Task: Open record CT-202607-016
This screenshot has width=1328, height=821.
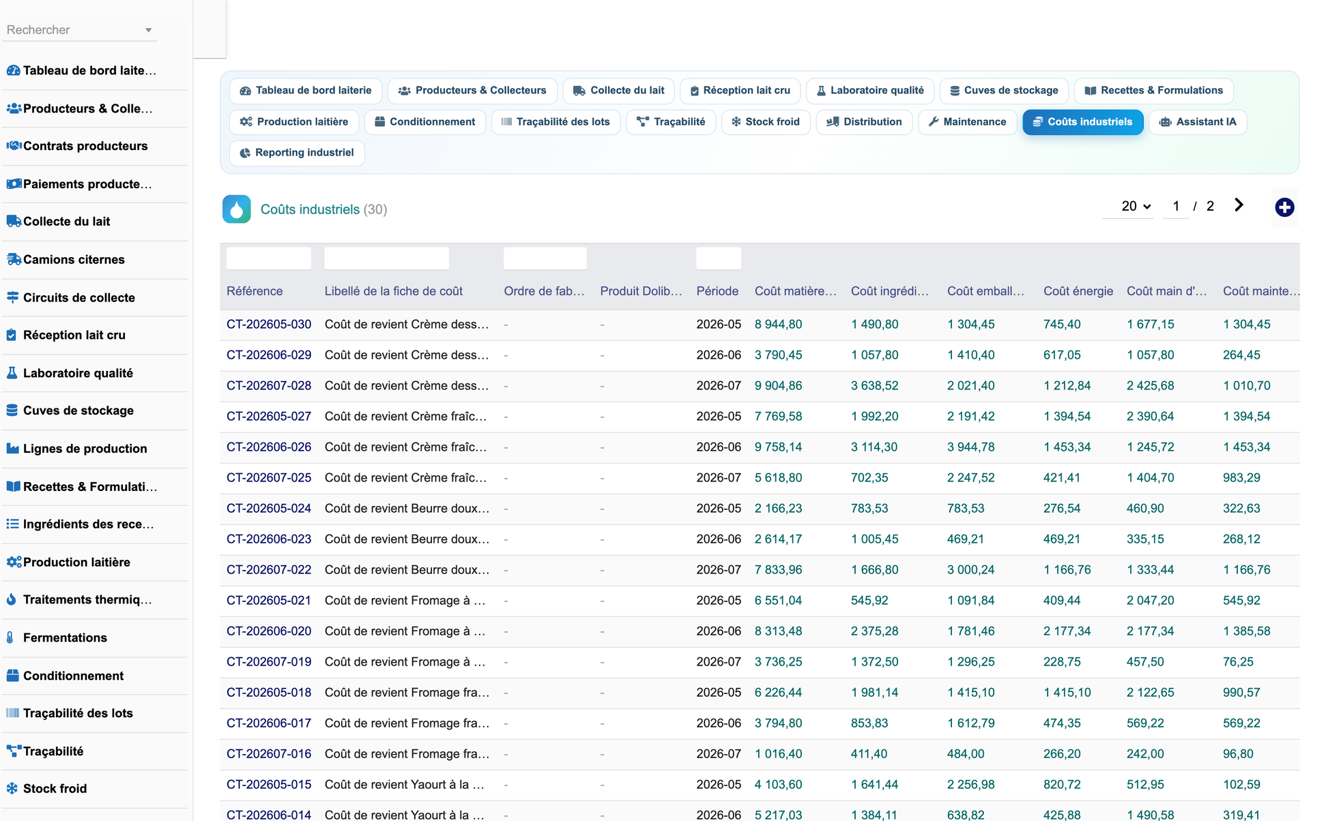Action: (269, 754)
